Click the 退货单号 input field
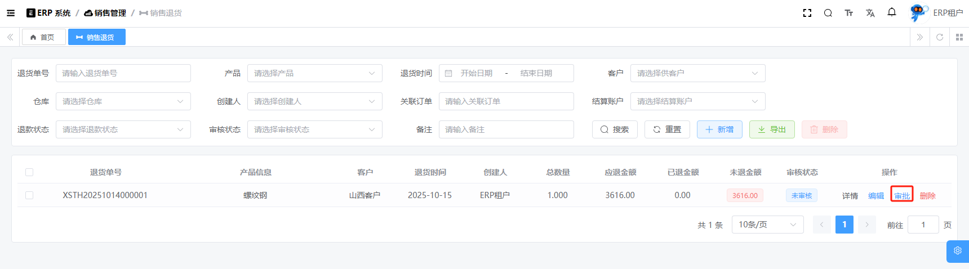This screenshot has width=969, height=269. [123, 73]
